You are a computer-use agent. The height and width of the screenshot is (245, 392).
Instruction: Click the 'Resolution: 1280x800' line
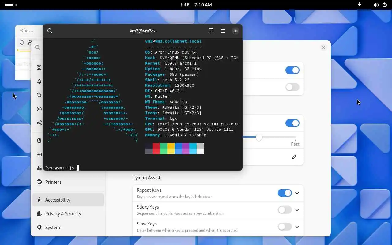[x=170, y=85]
